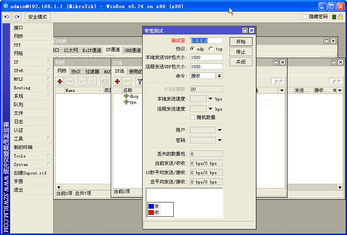The height and width of the screenshot is (235, 347).
Task: Keep udp protocol selected
Action: (192, 49)
